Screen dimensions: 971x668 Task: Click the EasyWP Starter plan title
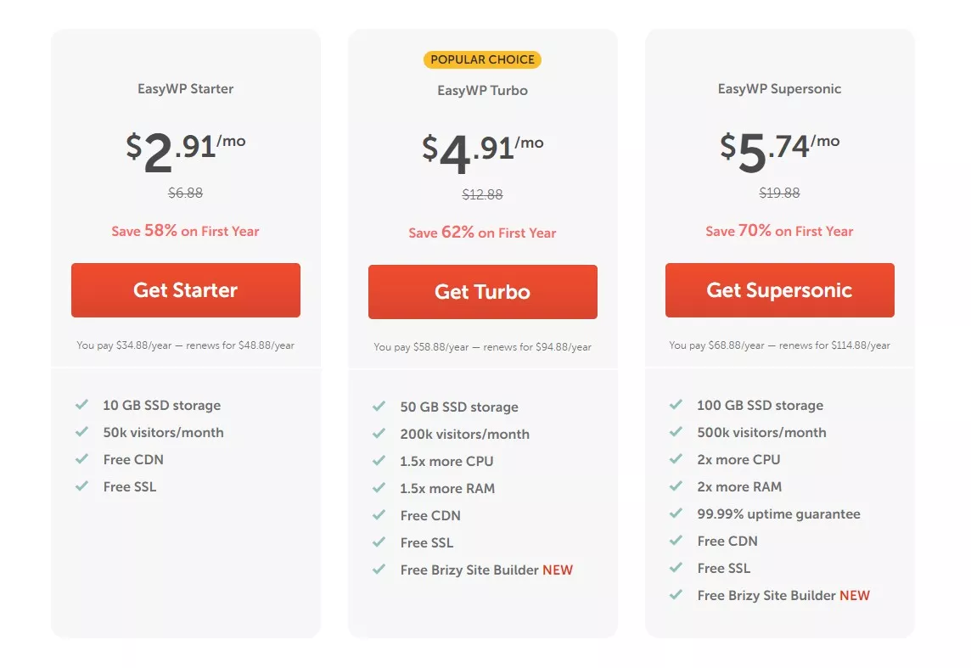pyautogui.click(x=186, y=88)
